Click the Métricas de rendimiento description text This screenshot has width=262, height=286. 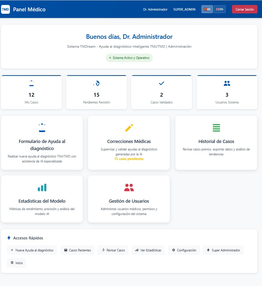(x=42, y=211)
